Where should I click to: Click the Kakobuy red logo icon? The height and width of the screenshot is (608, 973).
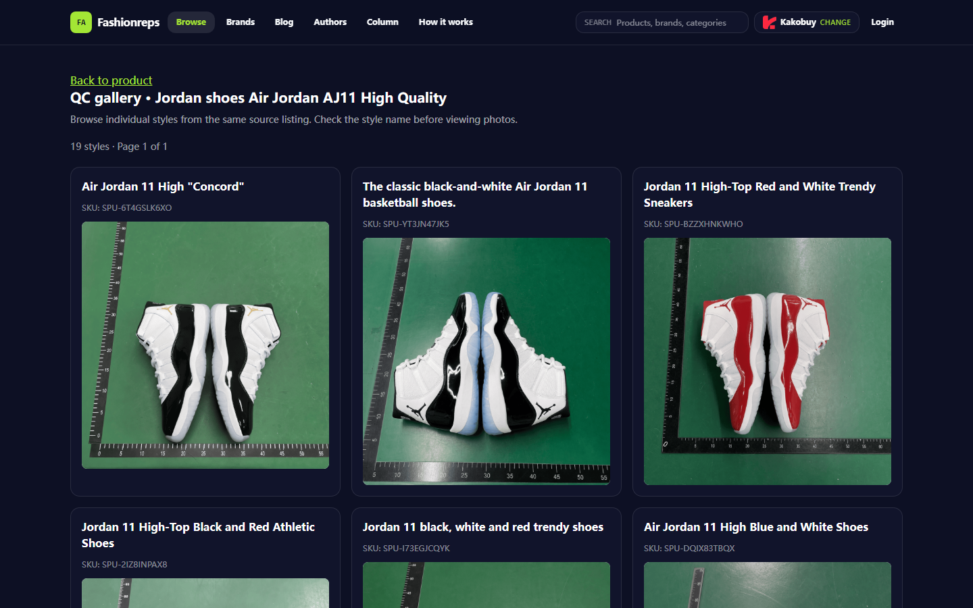pos(769,22)
